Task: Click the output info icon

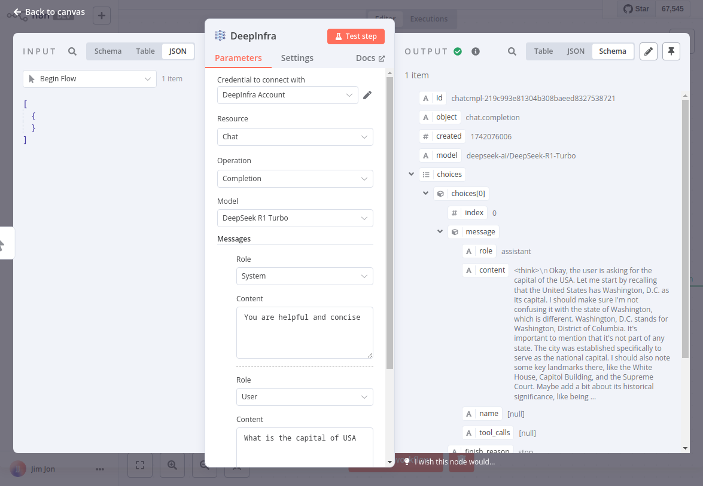Action: (476, 51)
